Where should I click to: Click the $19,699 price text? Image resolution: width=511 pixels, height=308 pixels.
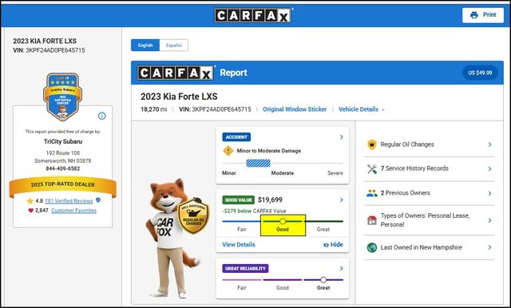point(270,200)
